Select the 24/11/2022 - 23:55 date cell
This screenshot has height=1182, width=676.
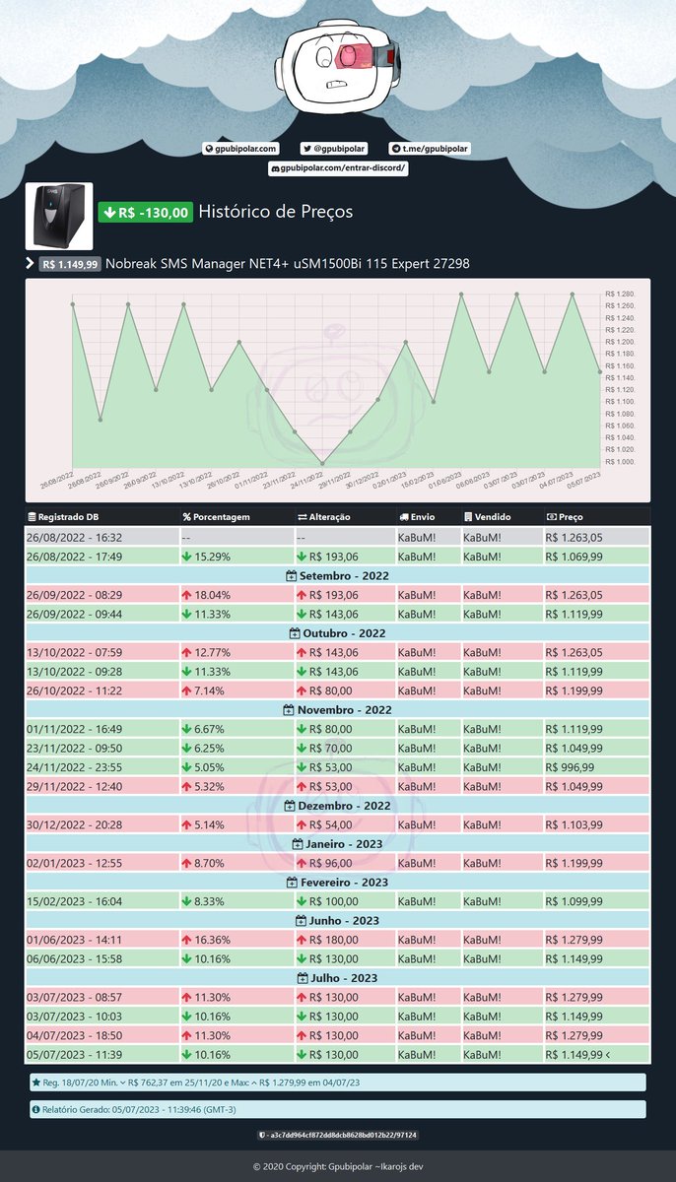coord(101,767)
